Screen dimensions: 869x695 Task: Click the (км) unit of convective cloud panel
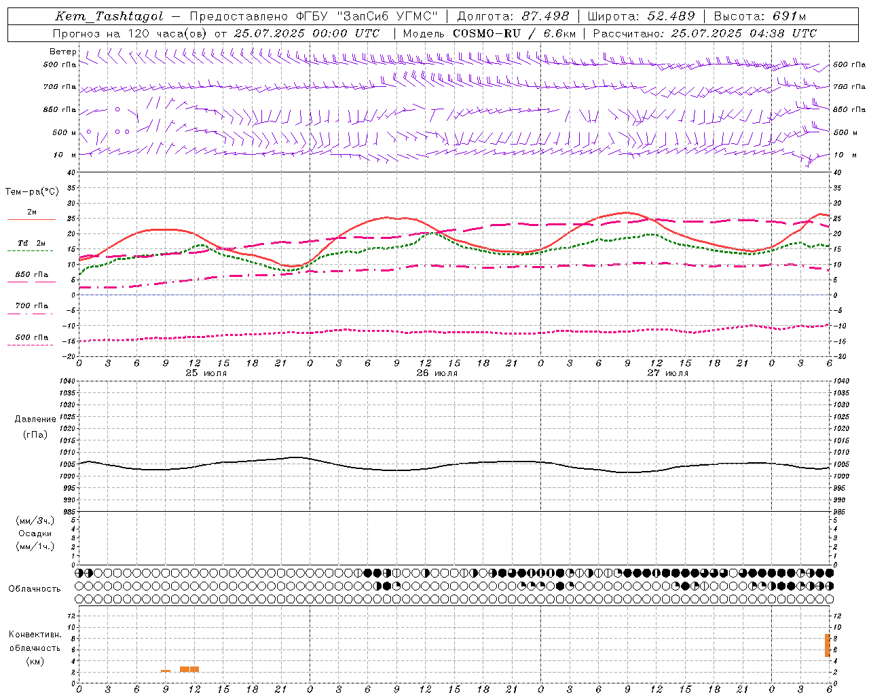pos(35,661)
